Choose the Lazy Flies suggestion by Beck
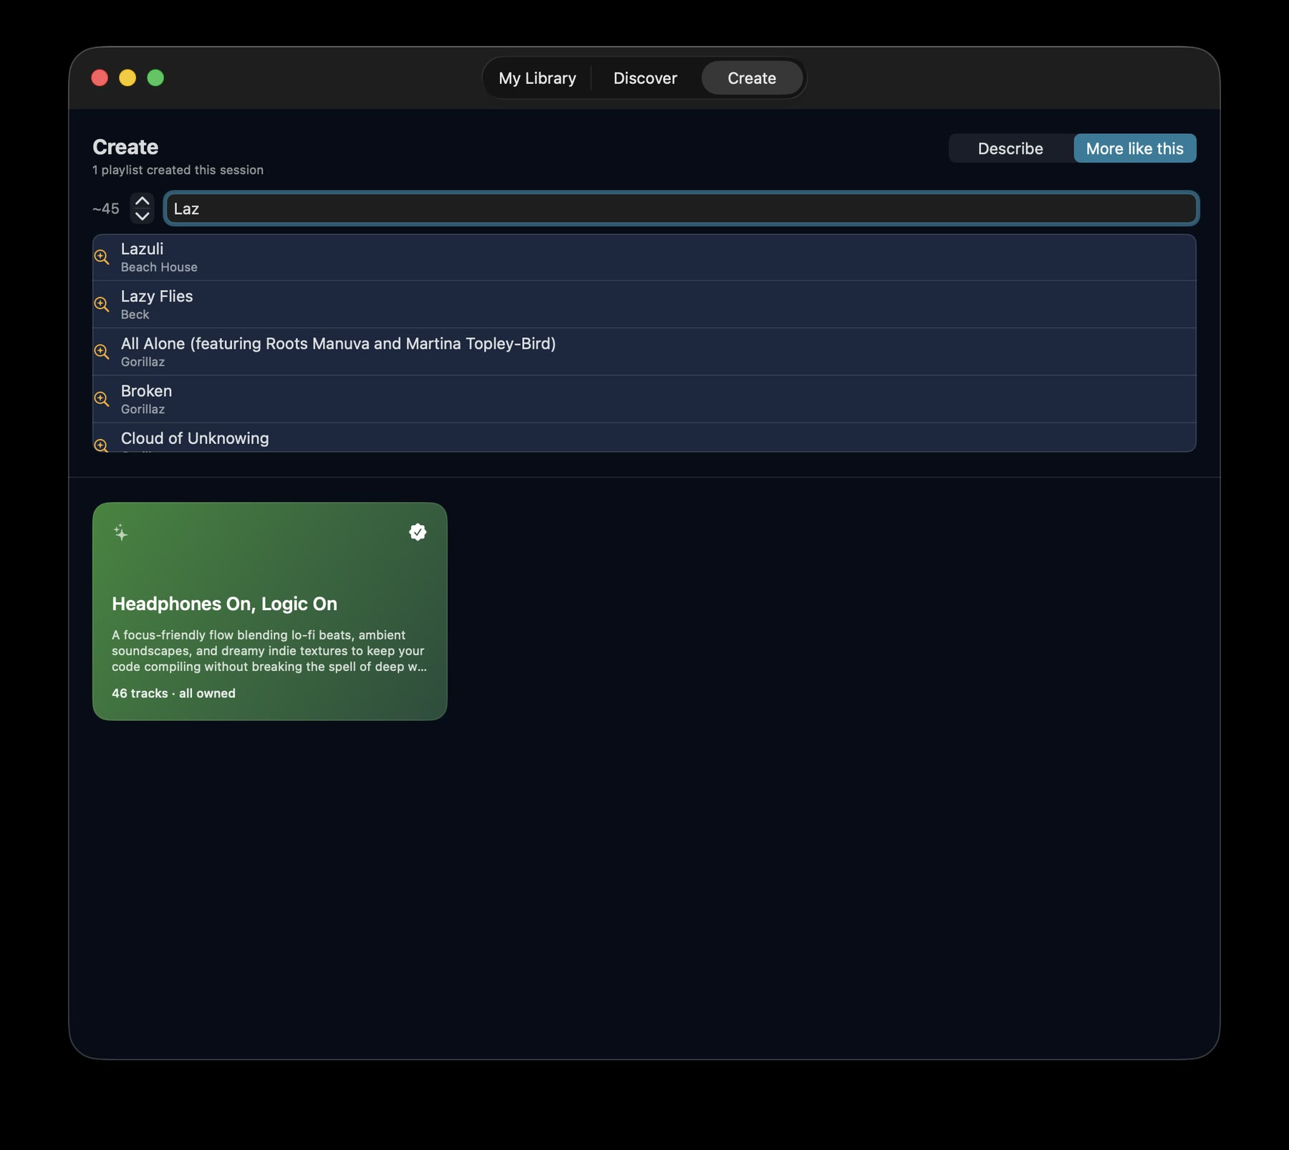This screenshot has height=1150, width=1289. tap(644, 304)
